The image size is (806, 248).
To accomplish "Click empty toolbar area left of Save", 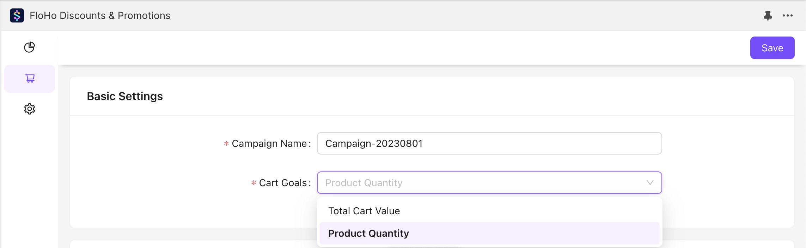I will 388,48.
